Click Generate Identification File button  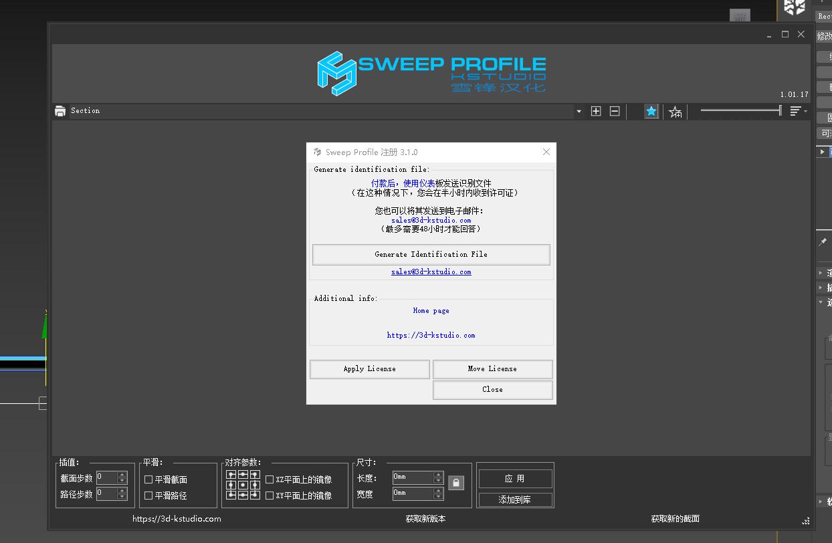point(431,254)
